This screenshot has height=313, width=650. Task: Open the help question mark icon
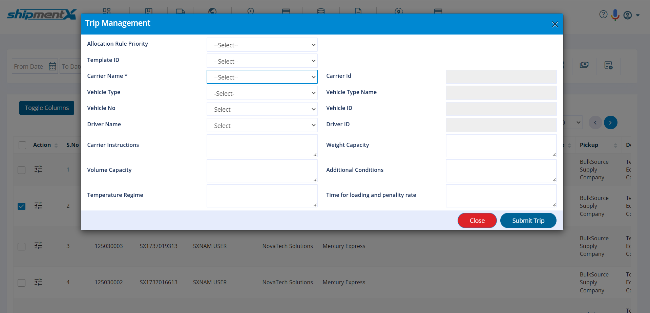click(603, 14)
